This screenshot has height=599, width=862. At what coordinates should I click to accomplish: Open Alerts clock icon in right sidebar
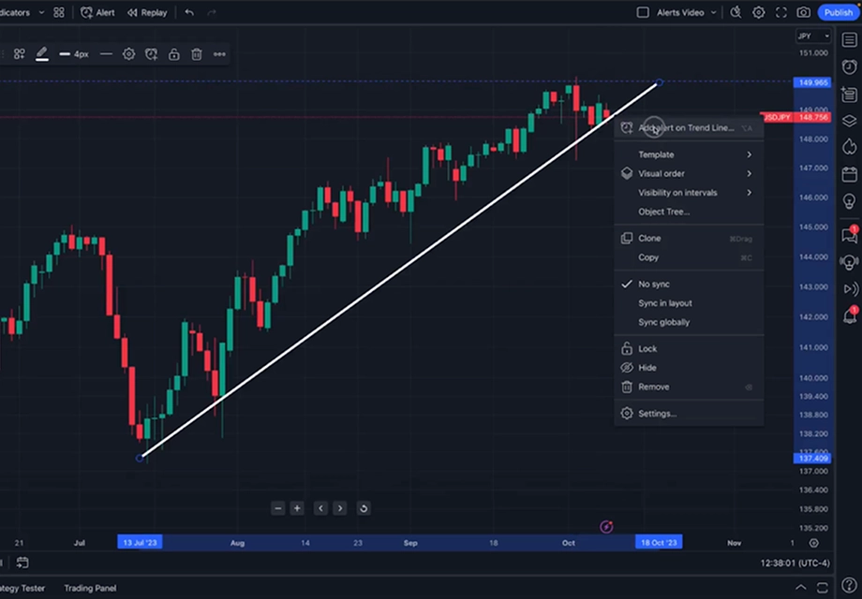[x=850, y=67]
